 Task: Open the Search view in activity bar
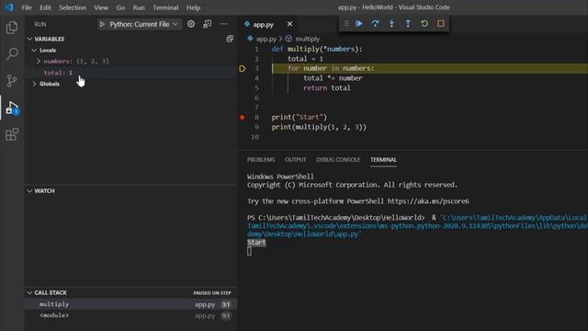tap(12, 54)
